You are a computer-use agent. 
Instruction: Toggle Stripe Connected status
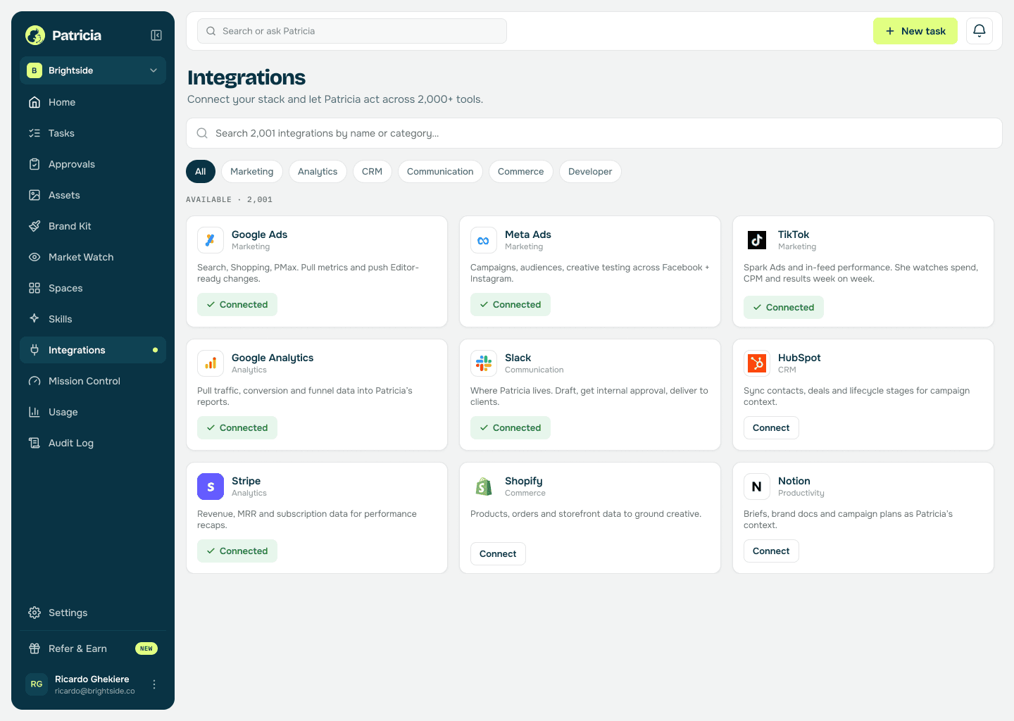pyautogui.click(x=237, y=551)
